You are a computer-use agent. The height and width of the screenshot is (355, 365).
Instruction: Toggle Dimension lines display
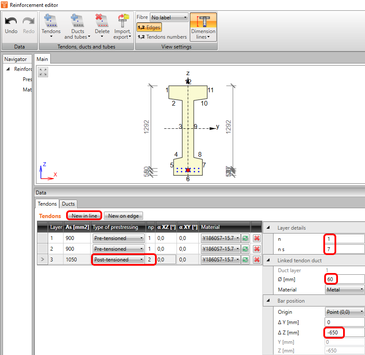point(203,26)
